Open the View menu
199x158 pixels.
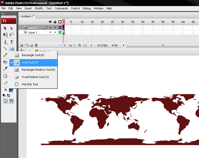19,8
